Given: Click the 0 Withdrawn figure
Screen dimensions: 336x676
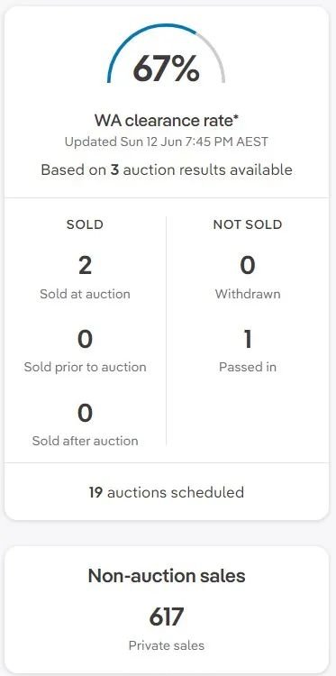Looking at the screenshot, I should coord(248,266).
